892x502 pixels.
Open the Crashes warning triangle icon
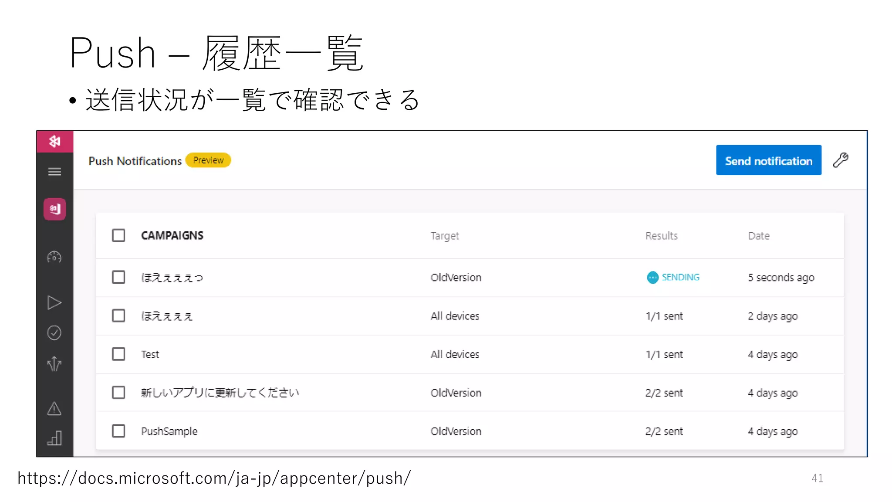tap(54, 408)
